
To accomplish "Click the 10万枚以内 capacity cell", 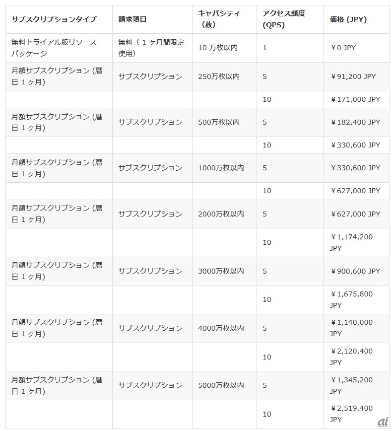I will tap(218, 48).
